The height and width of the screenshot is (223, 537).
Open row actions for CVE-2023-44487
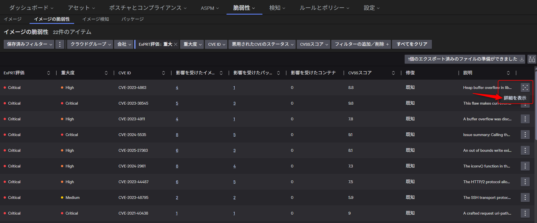click(x=525, y=182)
